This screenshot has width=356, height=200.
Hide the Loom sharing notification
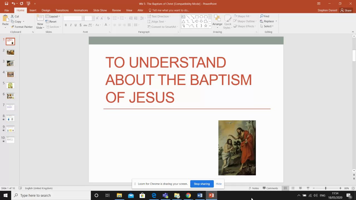point(219,184)
